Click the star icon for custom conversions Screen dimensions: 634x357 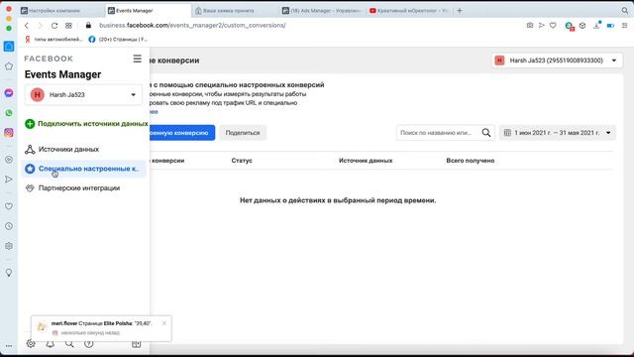point(30,169)
